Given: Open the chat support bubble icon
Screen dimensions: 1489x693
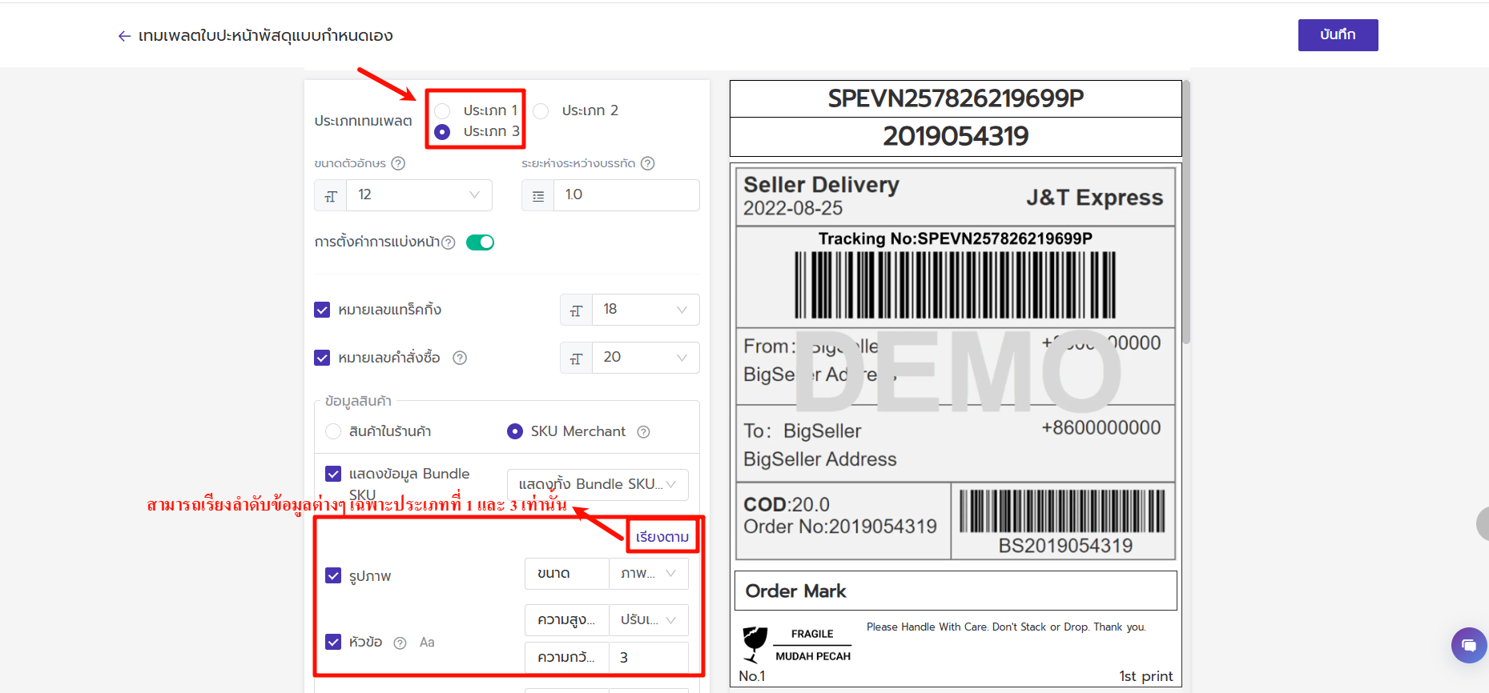Looking at the screenshot, I should (x=1468, y=645).
